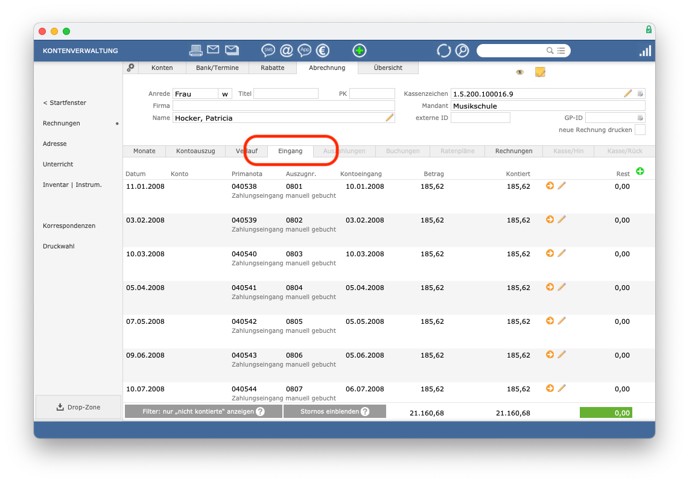Click orange arrow for row 11.01.2008
689x483 pixels.
[x=550, y=186]
